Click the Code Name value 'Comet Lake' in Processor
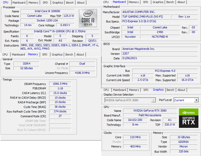The width and height of the screenshot is (201, 156). tap(34, 16)
